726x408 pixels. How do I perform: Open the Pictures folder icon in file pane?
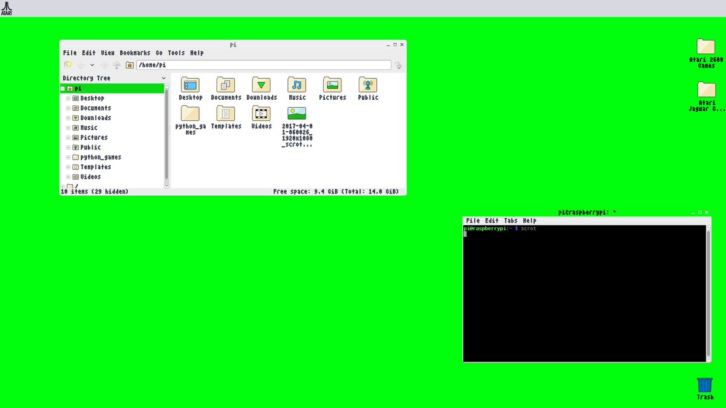click(332, 85)
